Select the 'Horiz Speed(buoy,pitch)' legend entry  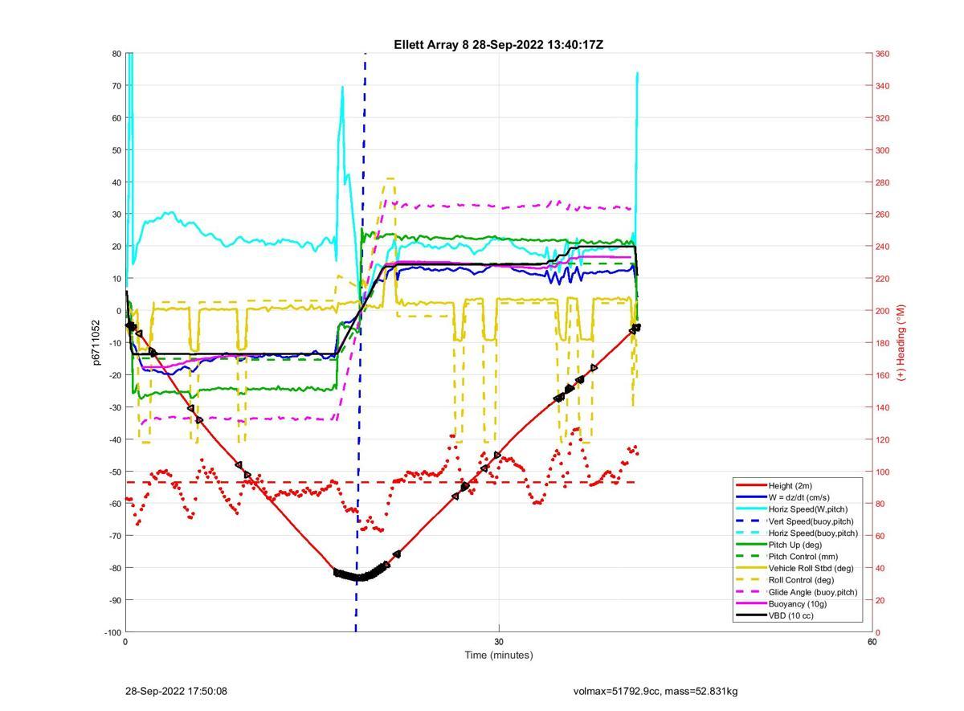(797, 533)
